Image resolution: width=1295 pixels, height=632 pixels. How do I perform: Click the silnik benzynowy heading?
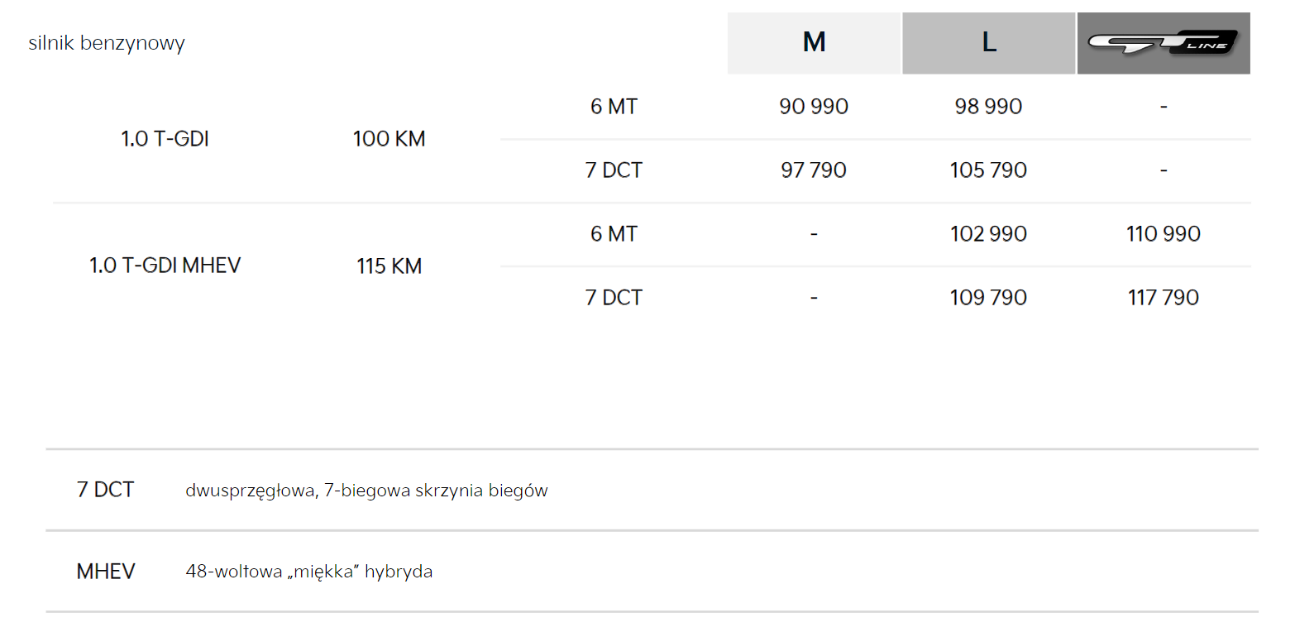tap(107, 43)
